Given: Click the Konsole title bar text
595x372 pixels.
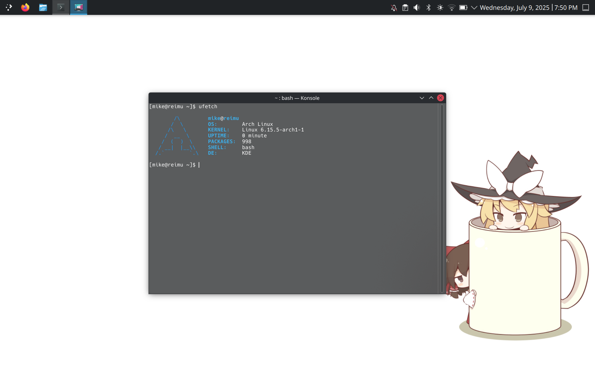Looking at the screenshot, I should tap(297, 98).
